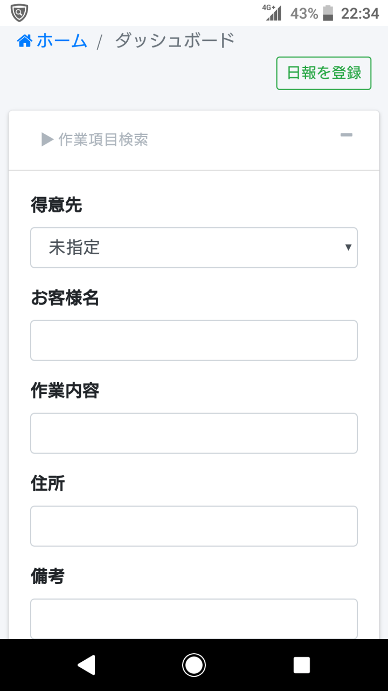Tap the triangle icon beside 作業項目検索
The height and width of the screenshot is (691, 388).
click(47, 140)
